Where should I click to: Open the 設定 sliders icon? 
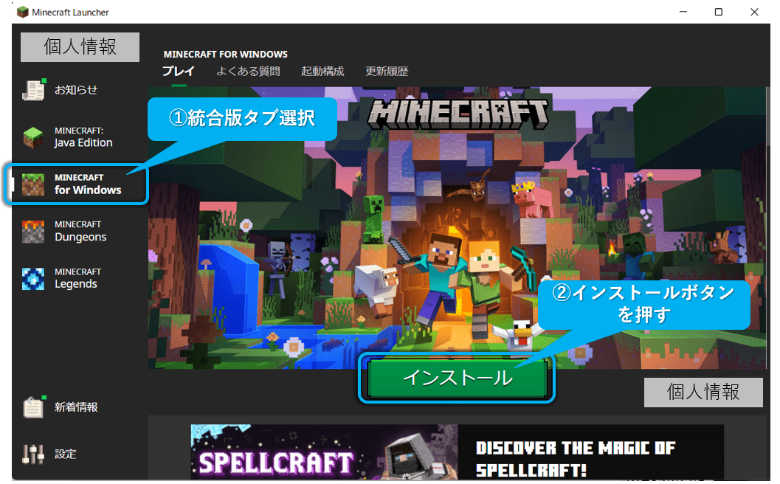click(x=33, y=454)
